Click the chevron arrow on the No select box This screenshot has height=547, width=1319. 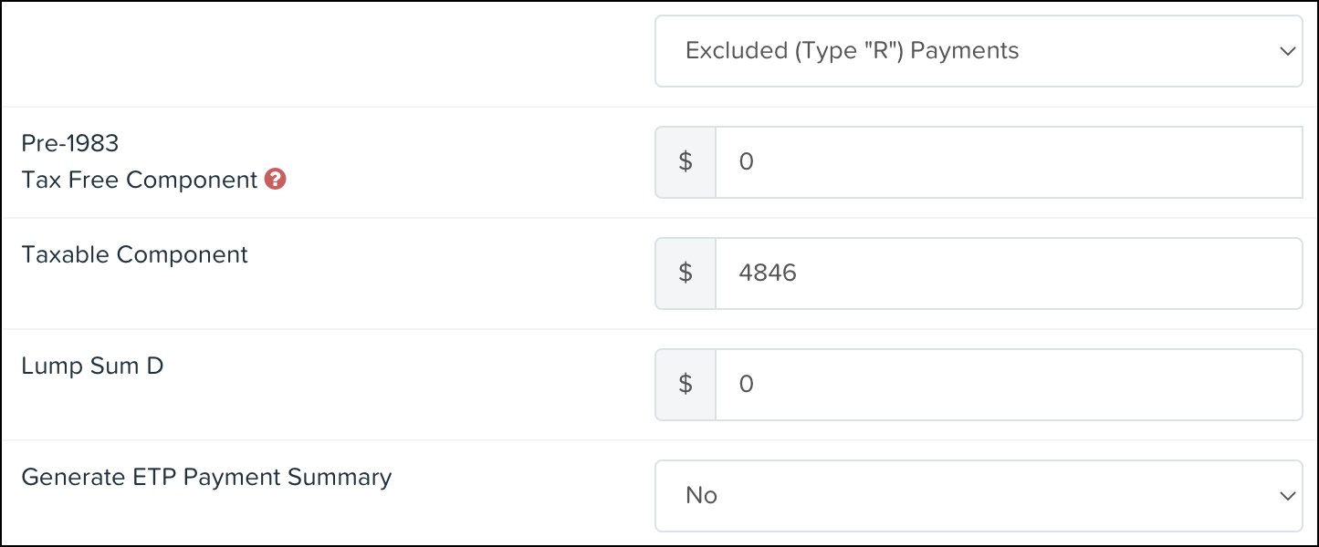coord(1288,497)
